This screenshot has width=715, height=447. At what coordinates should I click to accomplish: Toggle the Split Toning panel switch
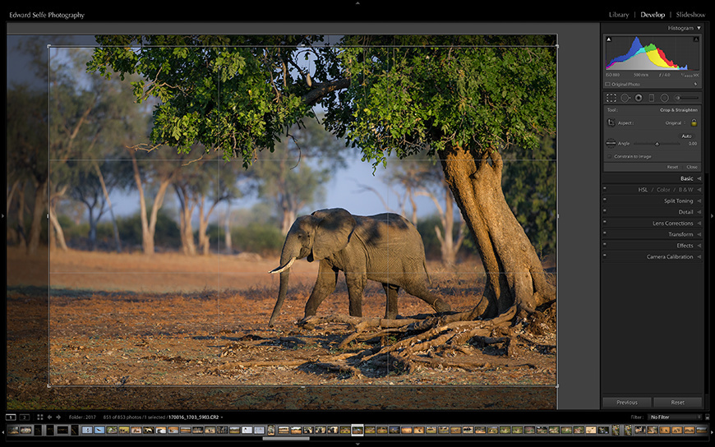[x=605, y=200]
